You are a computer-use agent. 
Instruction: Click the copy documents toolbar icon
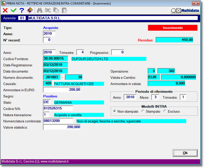pos(56,10)
